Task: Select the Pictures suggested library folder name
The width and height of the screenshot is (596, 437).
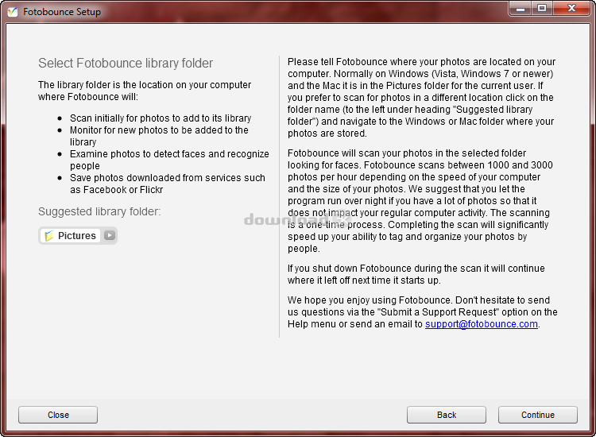Action: point(77,236)
